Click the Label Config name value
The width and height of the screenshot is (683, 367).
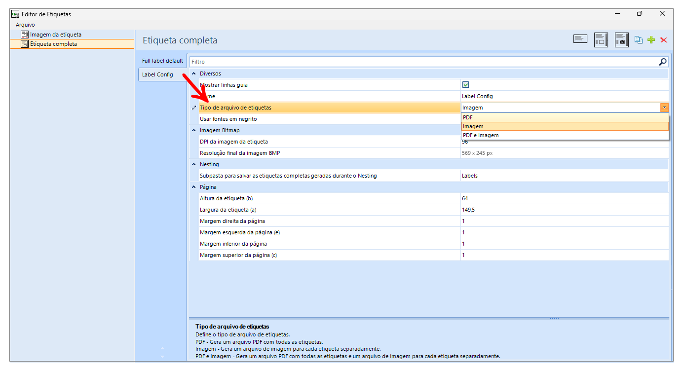pyautogui.click(x=477, y=96)
